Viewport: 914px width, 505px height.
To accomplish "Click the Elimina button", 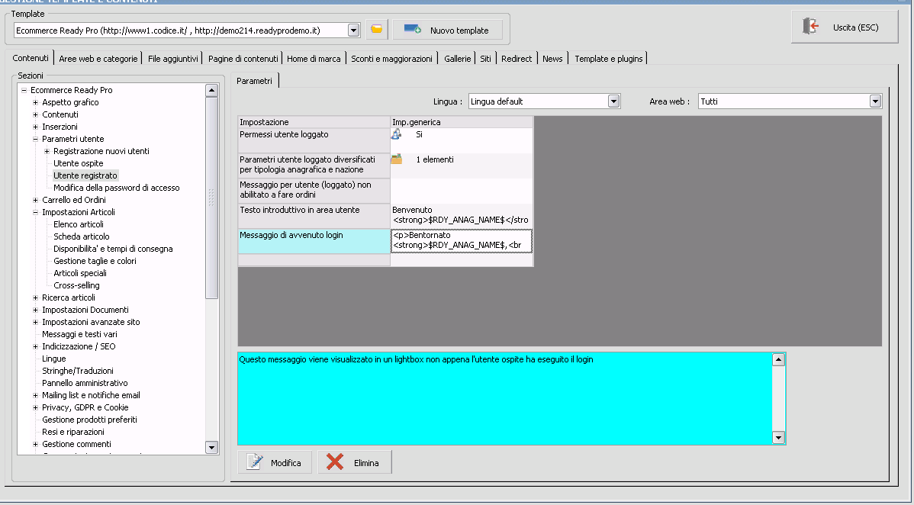I will [x=355, y=462].
